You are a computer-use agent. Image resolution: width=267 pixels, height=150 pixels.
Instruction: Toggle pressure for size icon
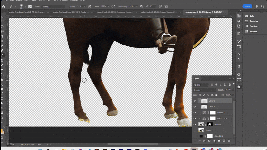point(160,6)
